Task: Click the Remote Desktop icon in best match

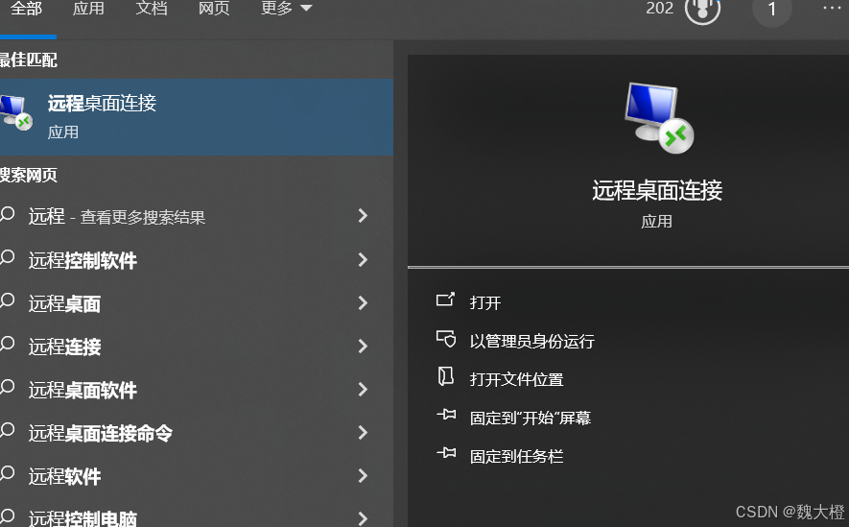Action: [x=15, y=112]
